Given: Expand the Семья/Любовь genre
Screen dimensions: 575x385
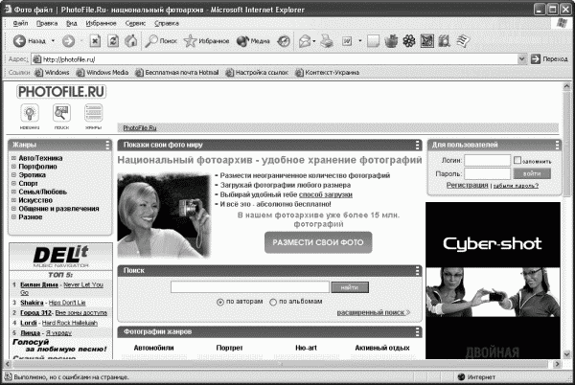Looking at the screenshot, I should coord(13,192).
